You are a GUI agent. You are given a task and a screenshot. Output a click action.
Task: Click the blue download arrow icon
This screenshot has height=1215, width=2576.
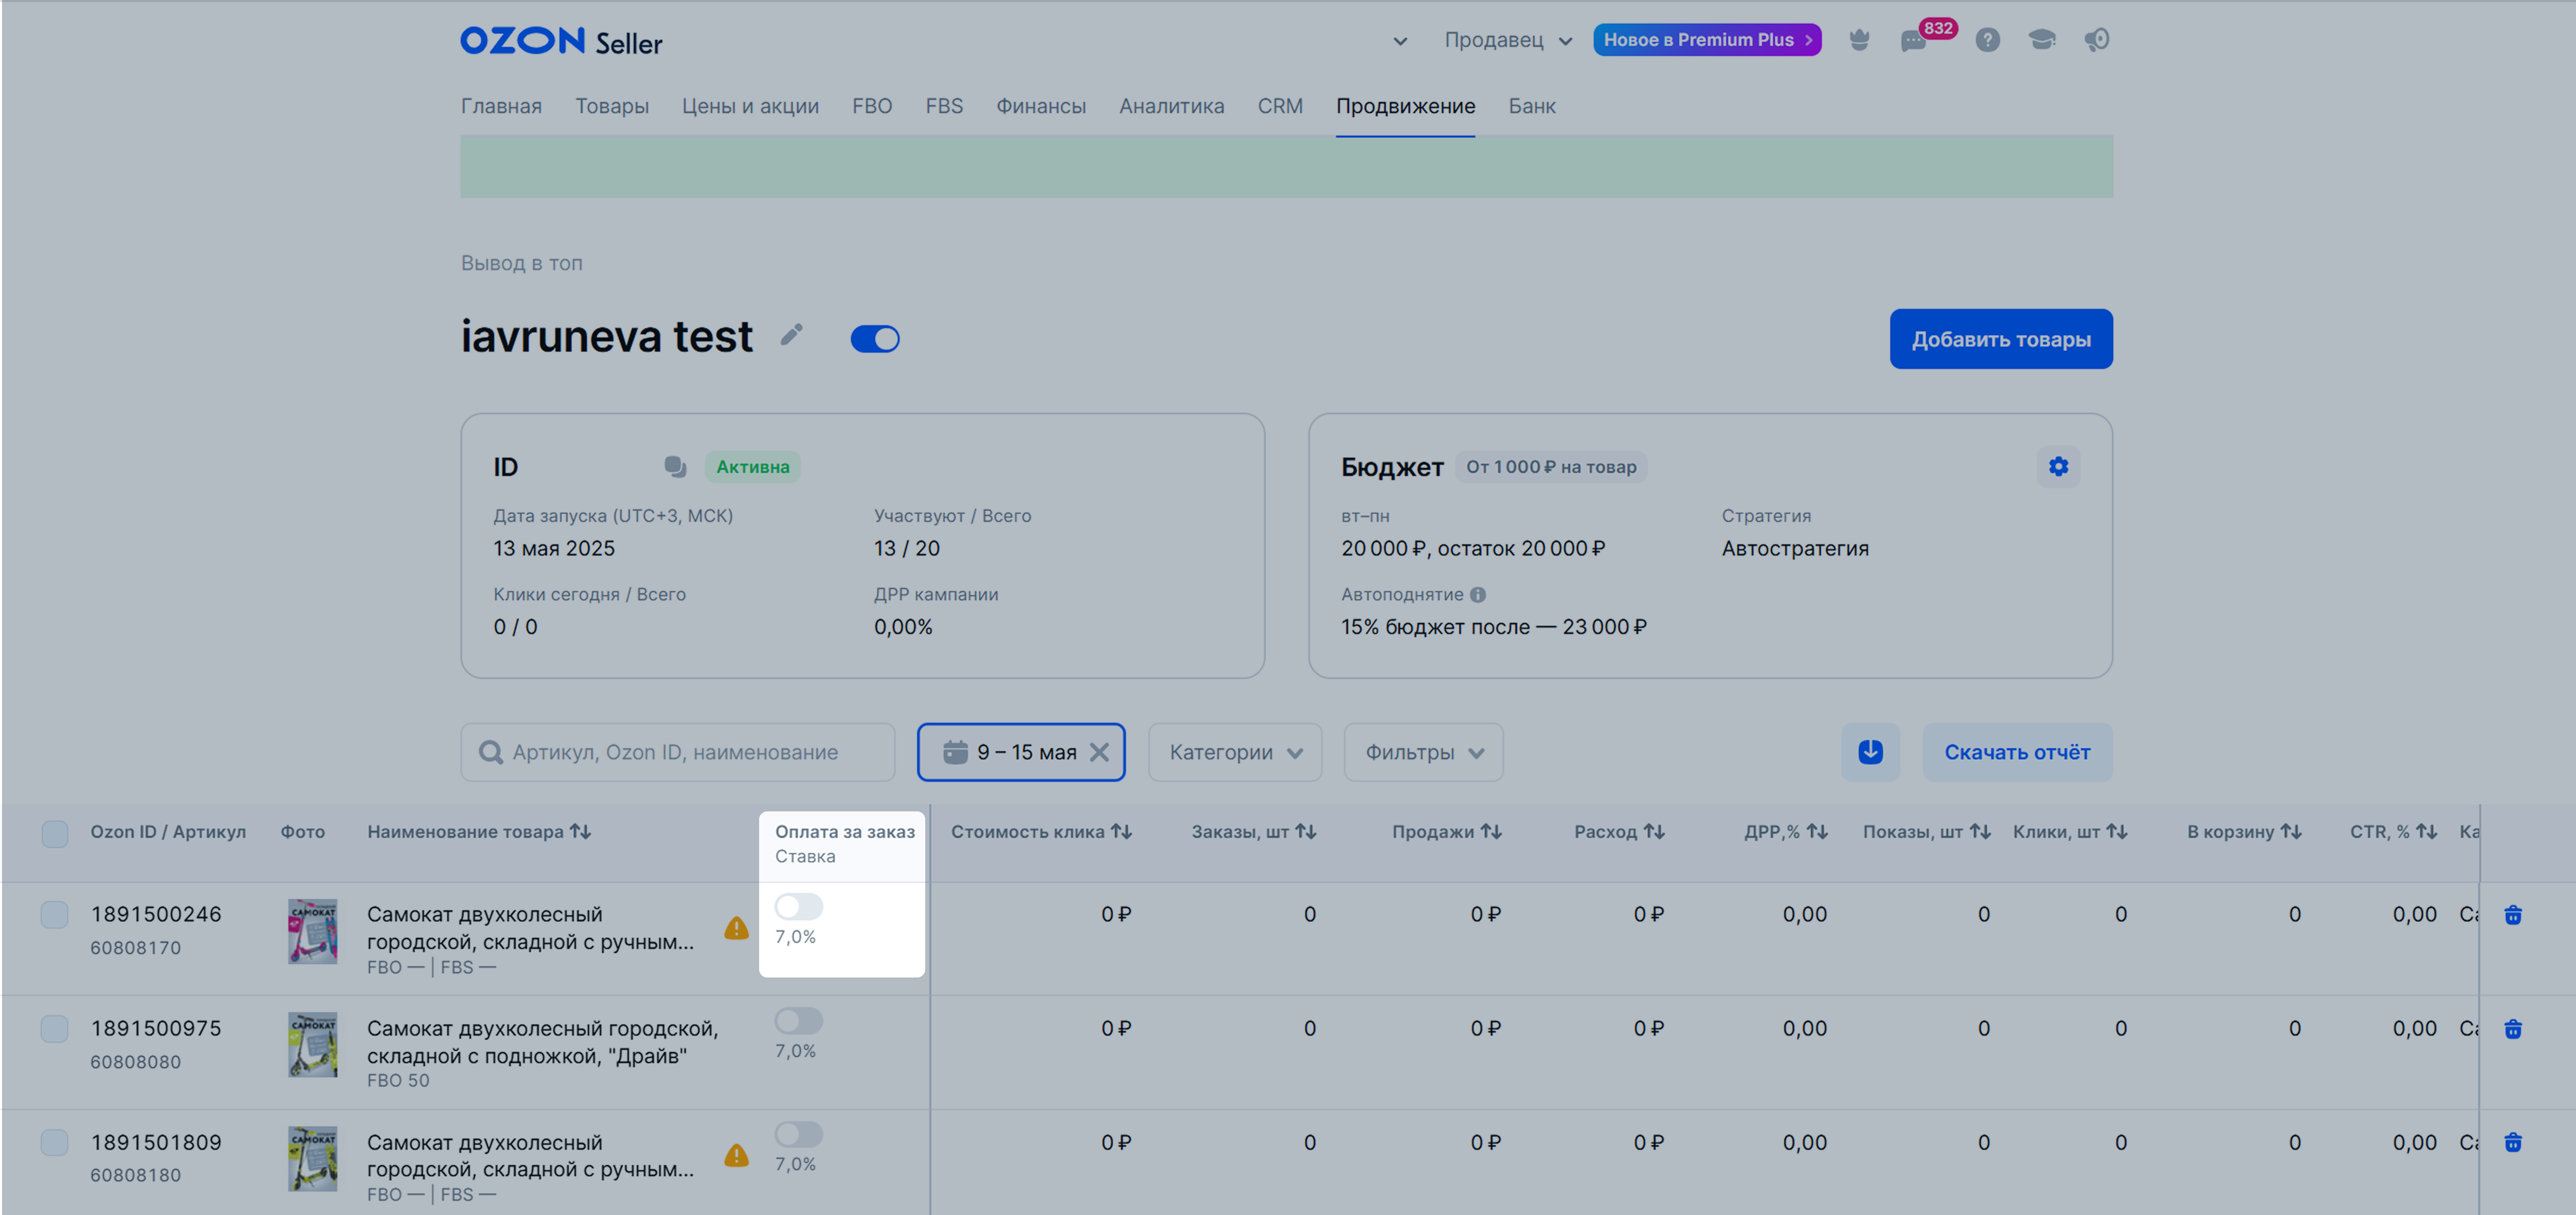1870,752
